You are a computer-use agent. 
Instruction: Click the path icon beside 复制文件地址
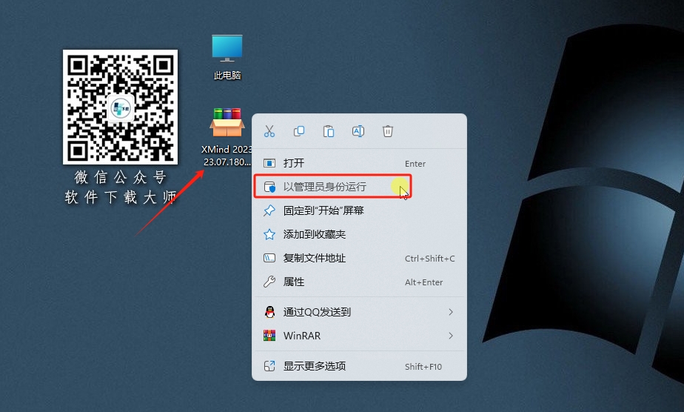269,258
